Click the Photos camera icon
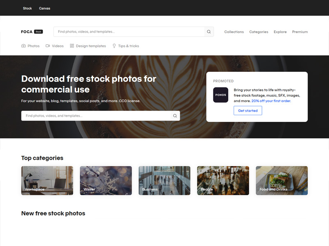This screenshot has width=329, height=246. 23,46
